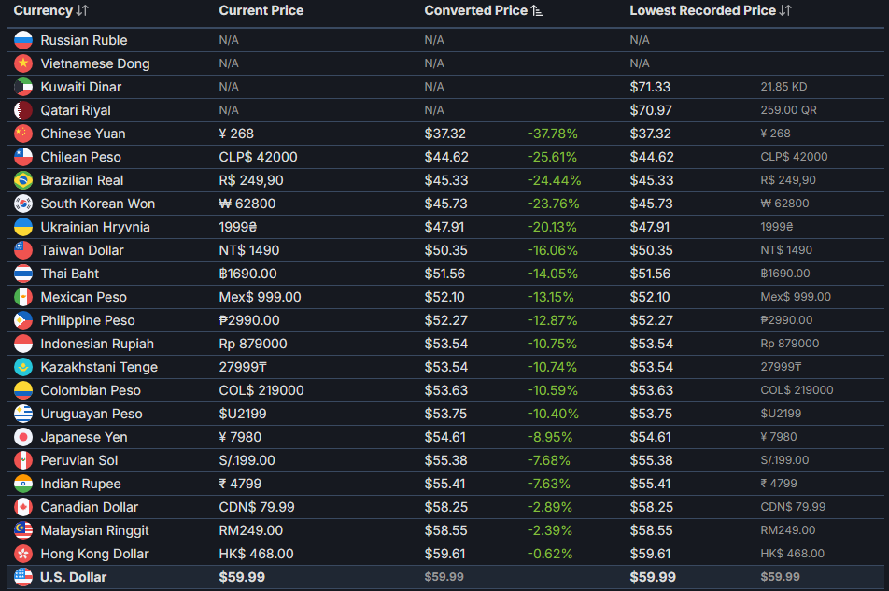889x591 pixels.
Task: Click the South Korea flag icon
Action: (x=23, y=204)
